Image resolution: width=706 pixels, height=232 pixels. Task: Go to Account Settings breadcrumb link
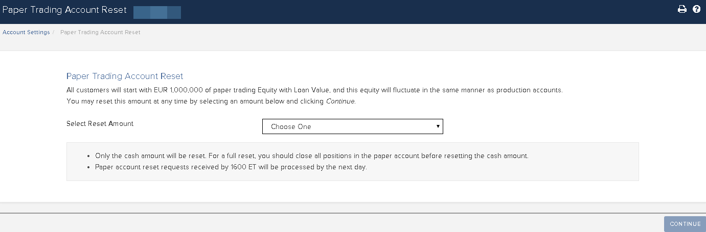point(26,32)
